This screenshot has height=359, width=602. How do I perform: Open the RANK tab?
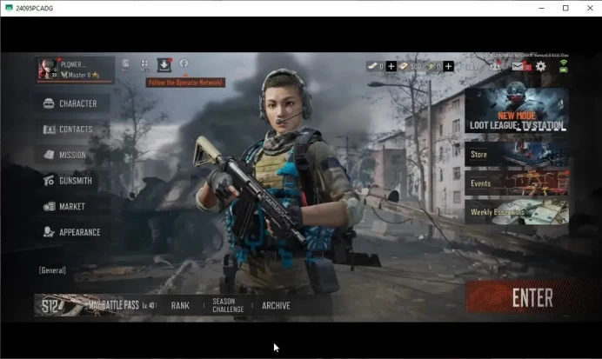coord(180,306)
